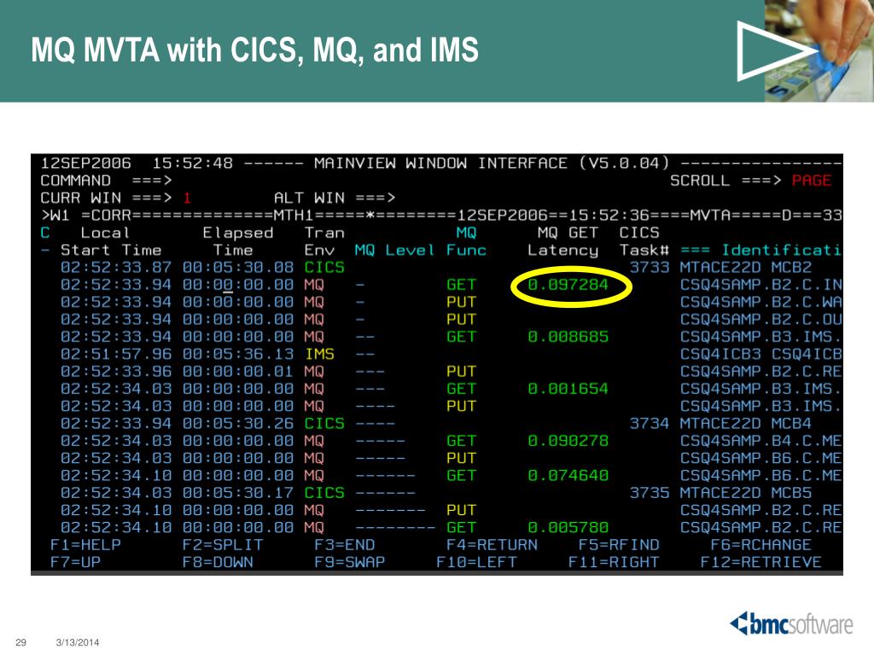874x655 pixels.
Task: Select F11=RIGHT function key
Action: (614, 562)
